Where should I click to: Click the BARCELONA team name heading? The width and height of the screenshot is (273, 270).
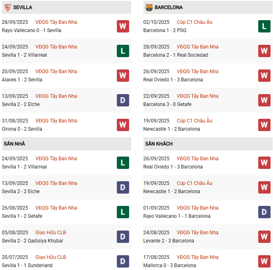169,7
